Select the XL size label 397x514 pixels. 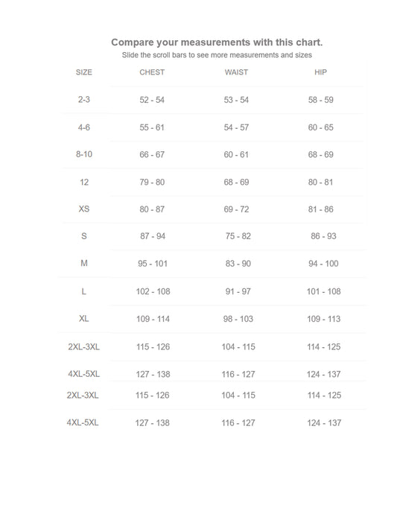click(x=84, y=318)
